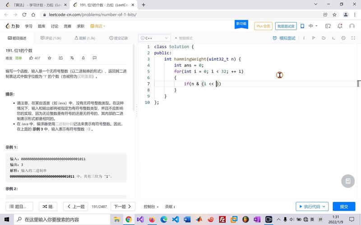
Task: Switch to the 提交记录 tab
Action: click(119, 38)
